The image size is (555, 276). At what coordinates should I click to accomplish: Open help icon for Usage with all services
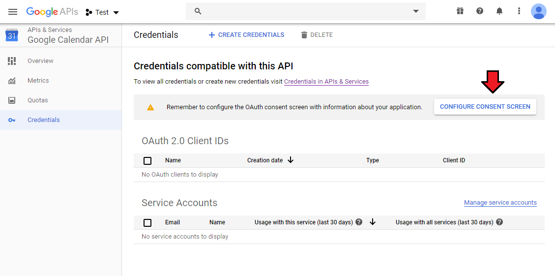[x=499, y=222]
